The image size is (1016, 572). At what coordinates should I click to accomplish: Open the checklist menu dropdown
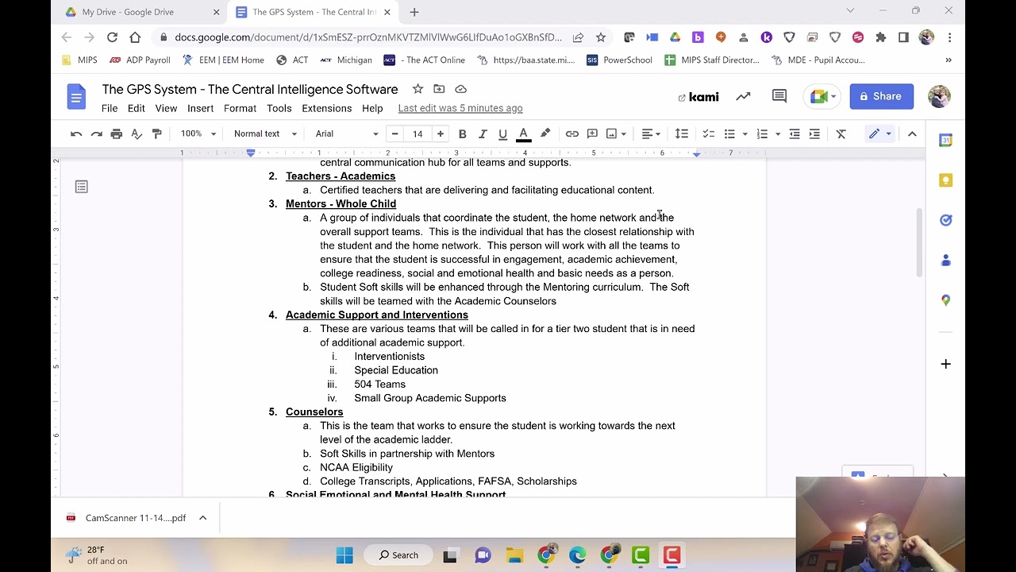[x=709, y=133]
